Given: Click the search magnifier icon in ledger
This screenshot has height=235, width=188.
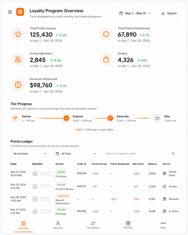Looking at the screenshot, I should click(x=173, y=153).
